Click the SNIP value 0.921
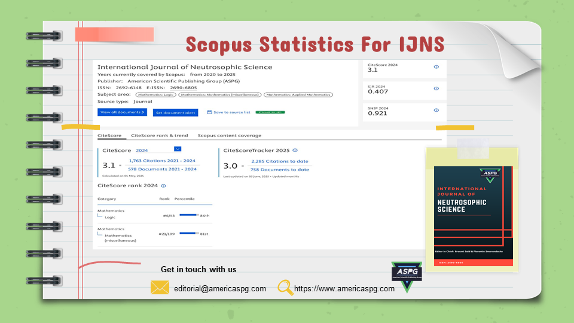The height and width of the screenshot is (323, 574). [377, 113]
